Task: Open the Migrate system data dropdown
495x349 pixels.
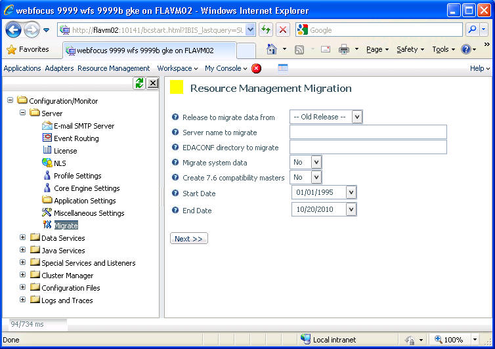Action: pyautogui.click(x=316, y=162)
